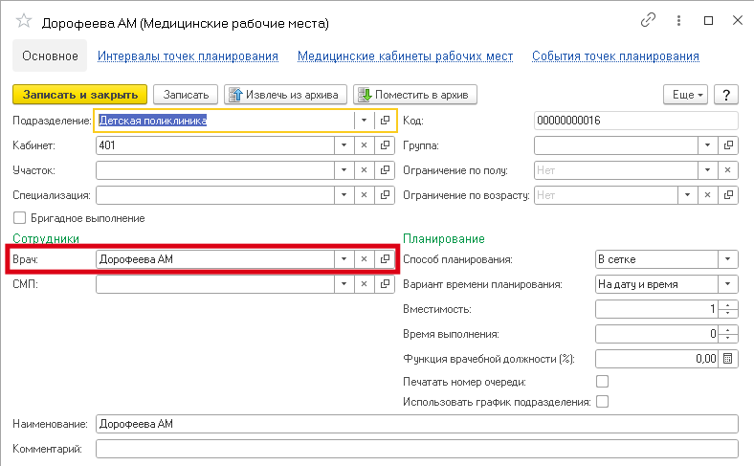The image size is (754, 466).
Task: Clear the Врач field with the X icon
Action: point(364,259)
